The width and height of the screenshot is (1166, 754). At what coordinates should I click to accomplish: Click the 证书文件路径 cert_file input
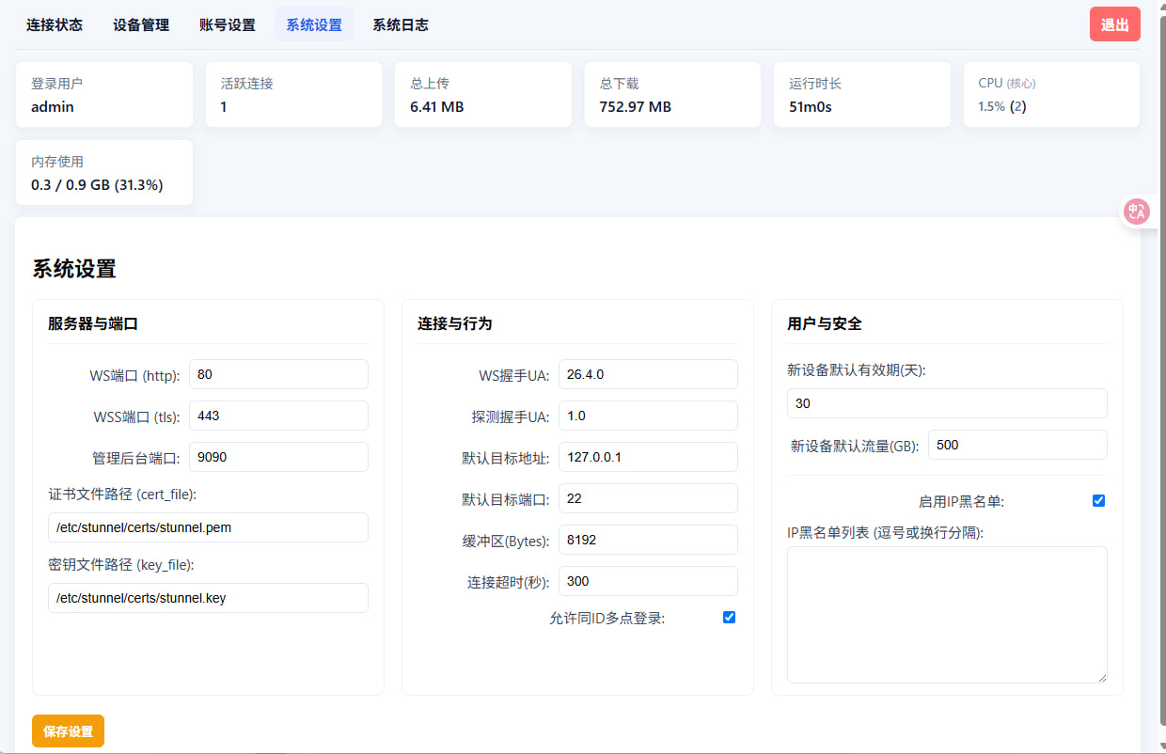pyautogui.click(x=208, y=527)
